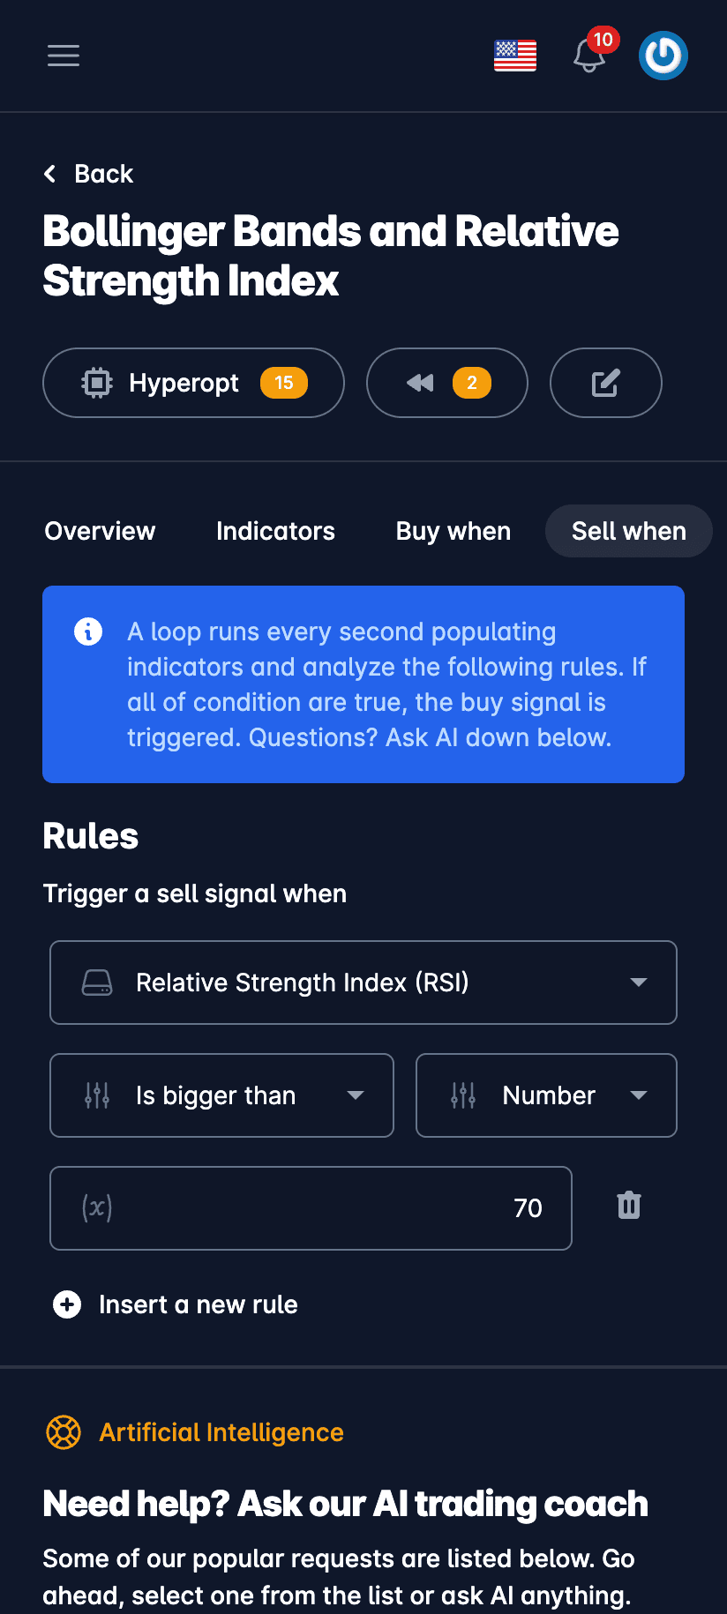
Task: Click the Insert a new rule link
Action: (x=198, y=1304)
